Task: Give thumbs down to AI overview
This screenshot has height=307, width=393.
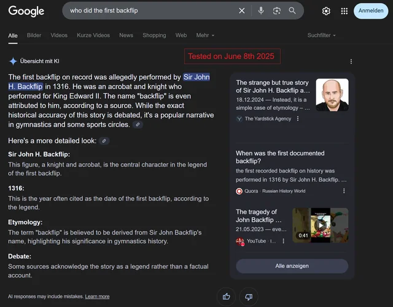Action: click(x=249, y=297)
